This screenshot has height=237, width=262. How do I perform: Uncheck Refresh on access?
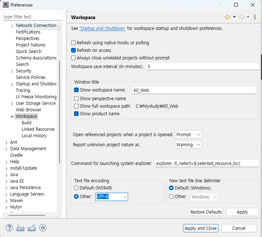(73, 50)
